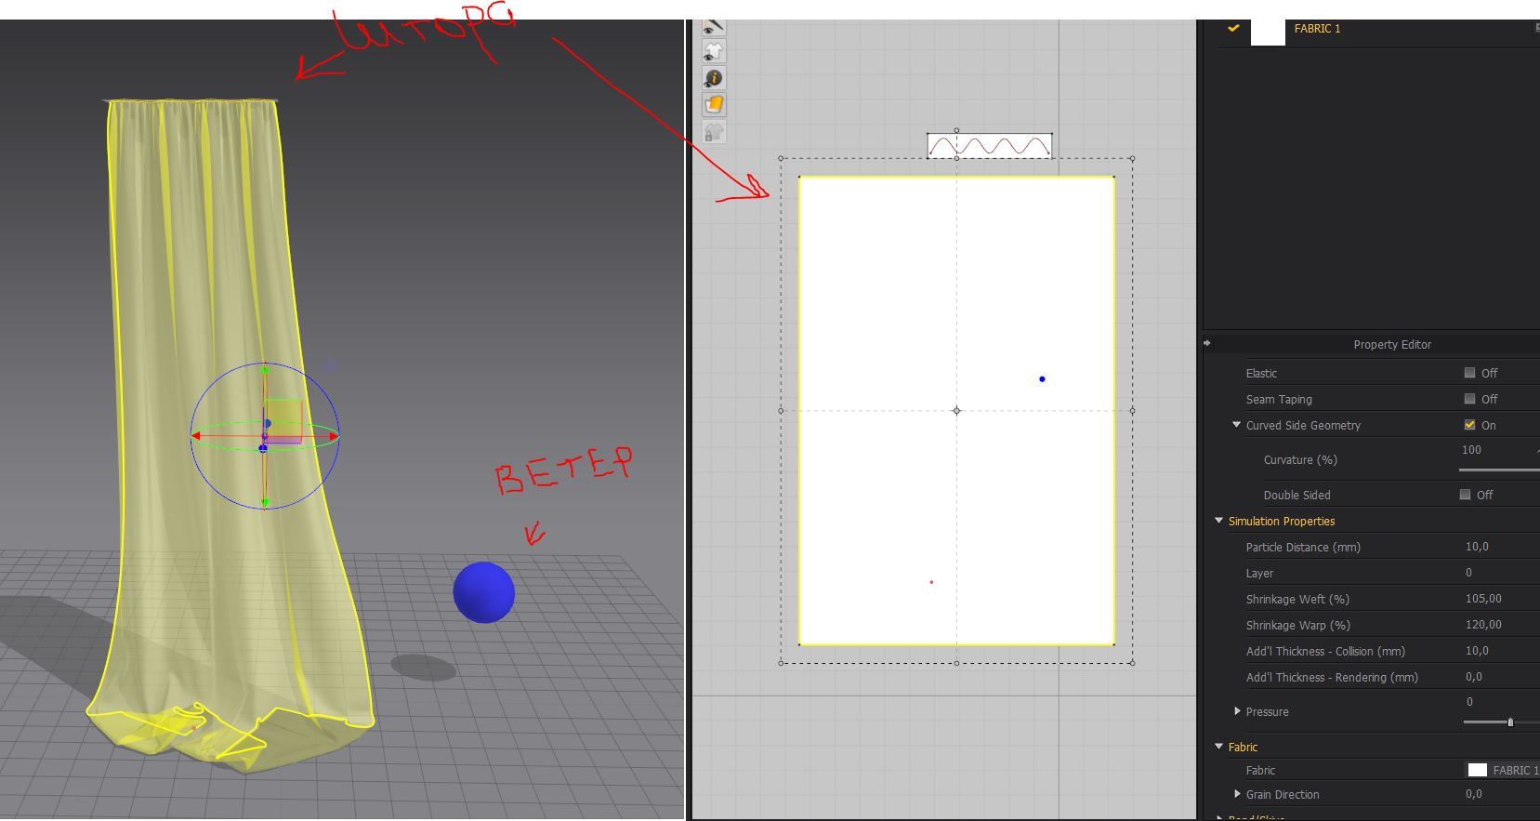
Task: Toggle the garment visibility shirt-with-eye icon
Action: [714, 51]
